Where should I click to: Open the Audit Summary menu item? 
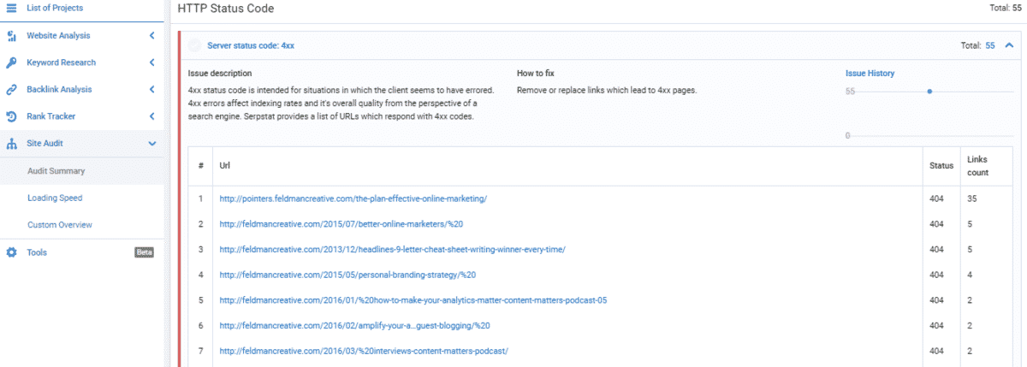coord(56,171)
